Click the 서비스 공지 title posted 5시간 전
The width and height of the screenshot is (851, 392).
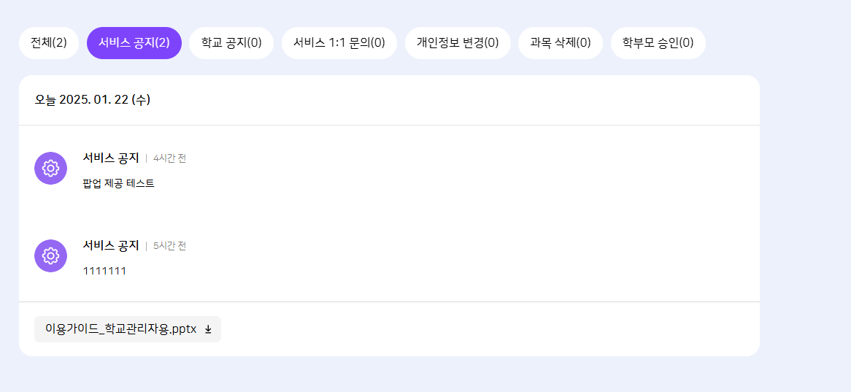coord(111,245)
